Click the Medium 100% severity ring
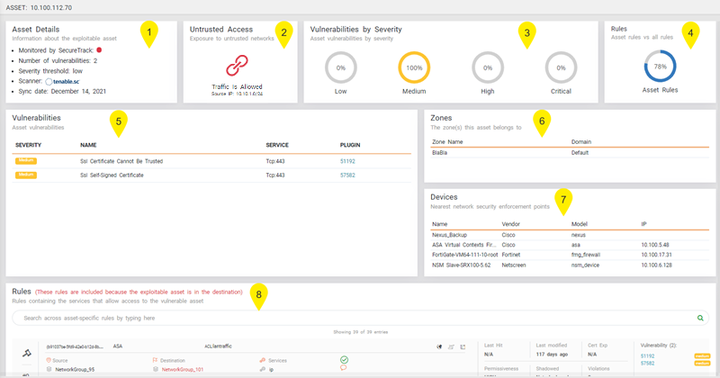 413,68
